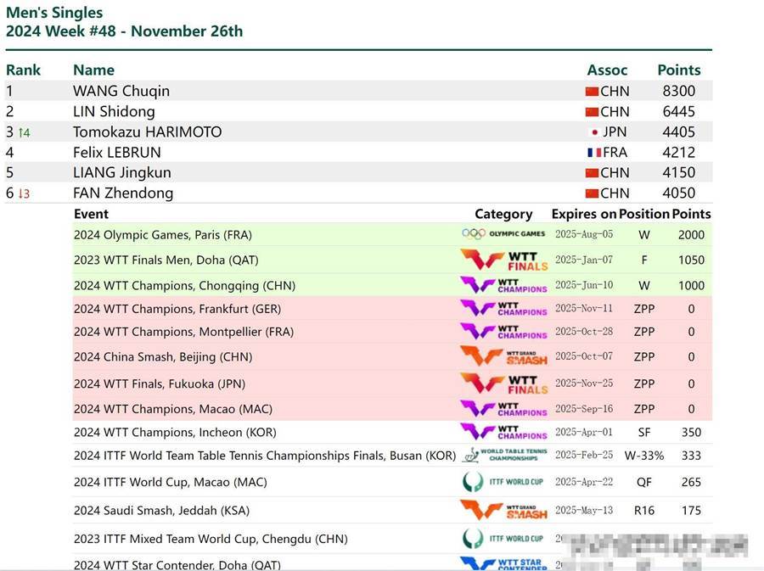Click 2024 ITTF World Cup, Macao event

tap(171, 482)
